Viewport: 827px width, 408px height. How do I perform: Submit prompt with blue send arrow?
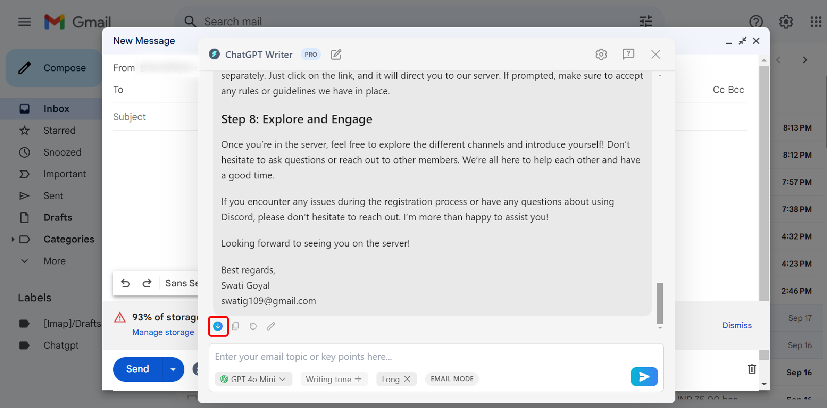[x=644, y=377]
